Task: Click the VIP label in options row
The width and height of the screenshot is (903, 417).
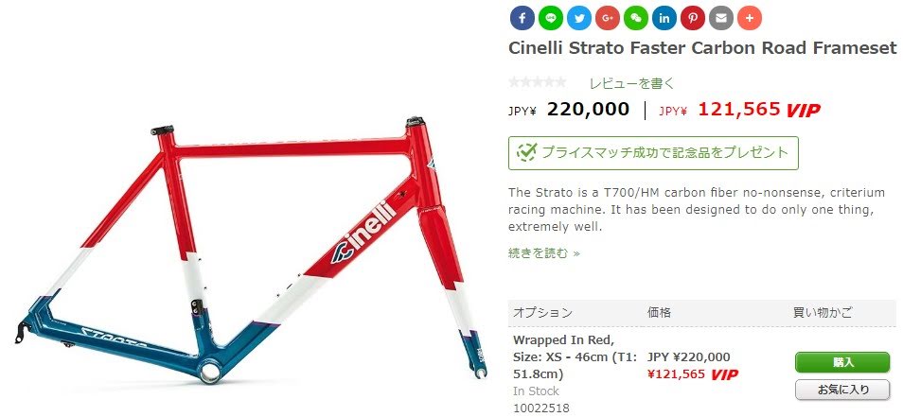Action: click(724, 374)
